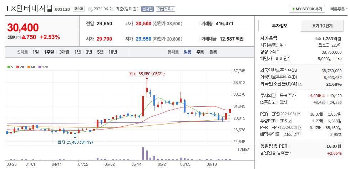
Task: Click the 전일 value 29,650
Action: pos(104,23)
